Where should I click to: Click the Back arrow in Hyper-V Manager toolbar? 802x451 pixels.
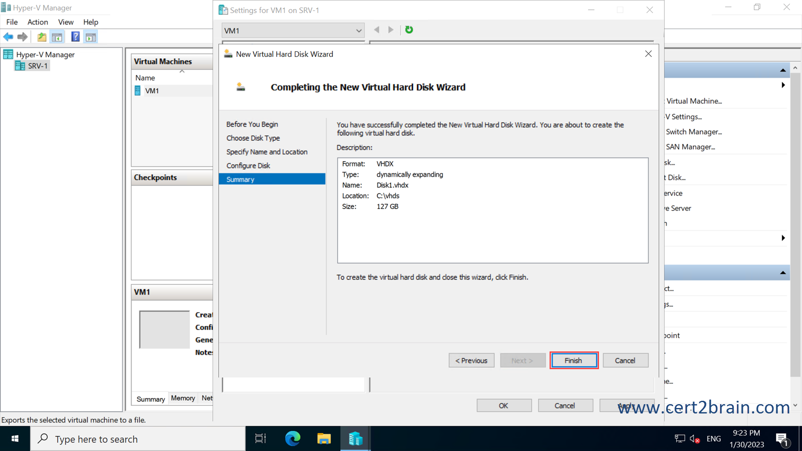point(8,37)
